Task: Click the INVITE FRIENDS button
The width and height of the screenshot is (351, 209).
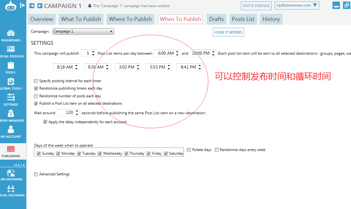Action: click(256, 6)
